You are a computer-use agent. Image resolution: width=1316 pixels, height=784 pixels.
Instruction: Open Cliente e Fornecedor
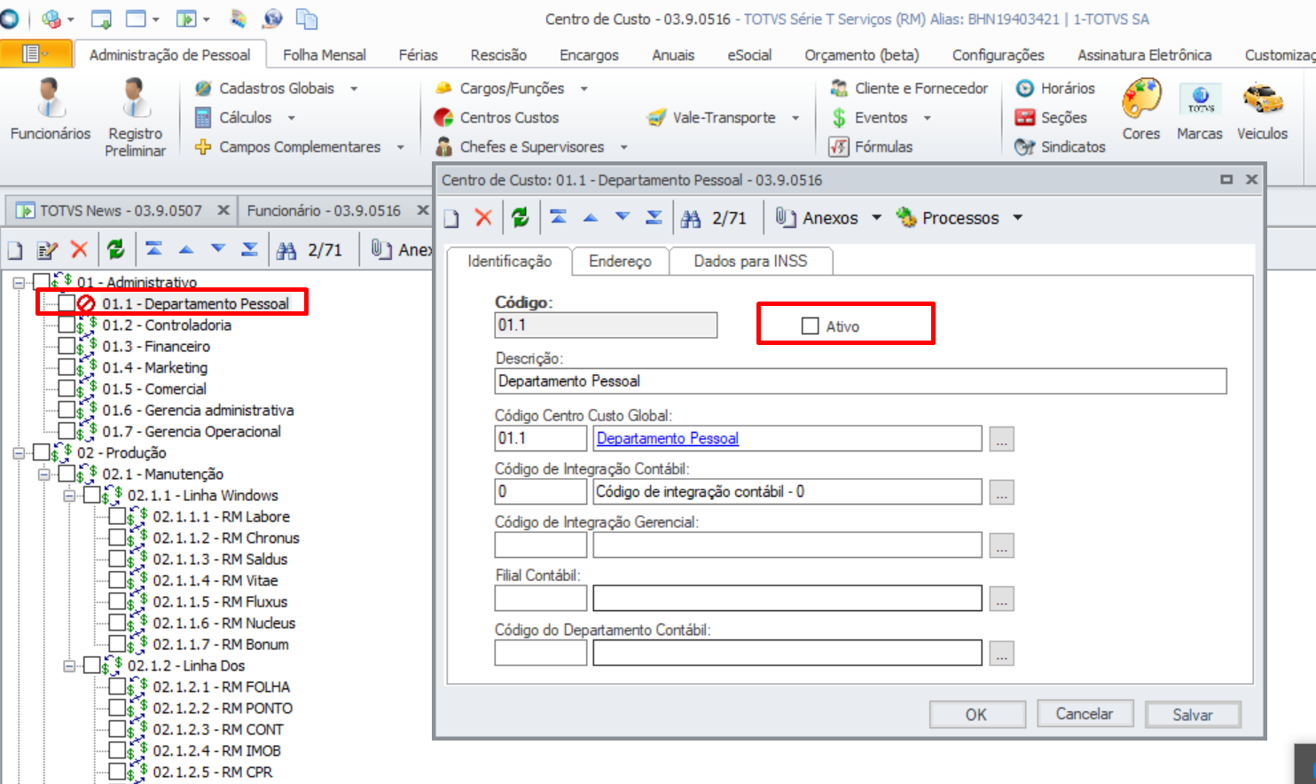tap(909, 88)
